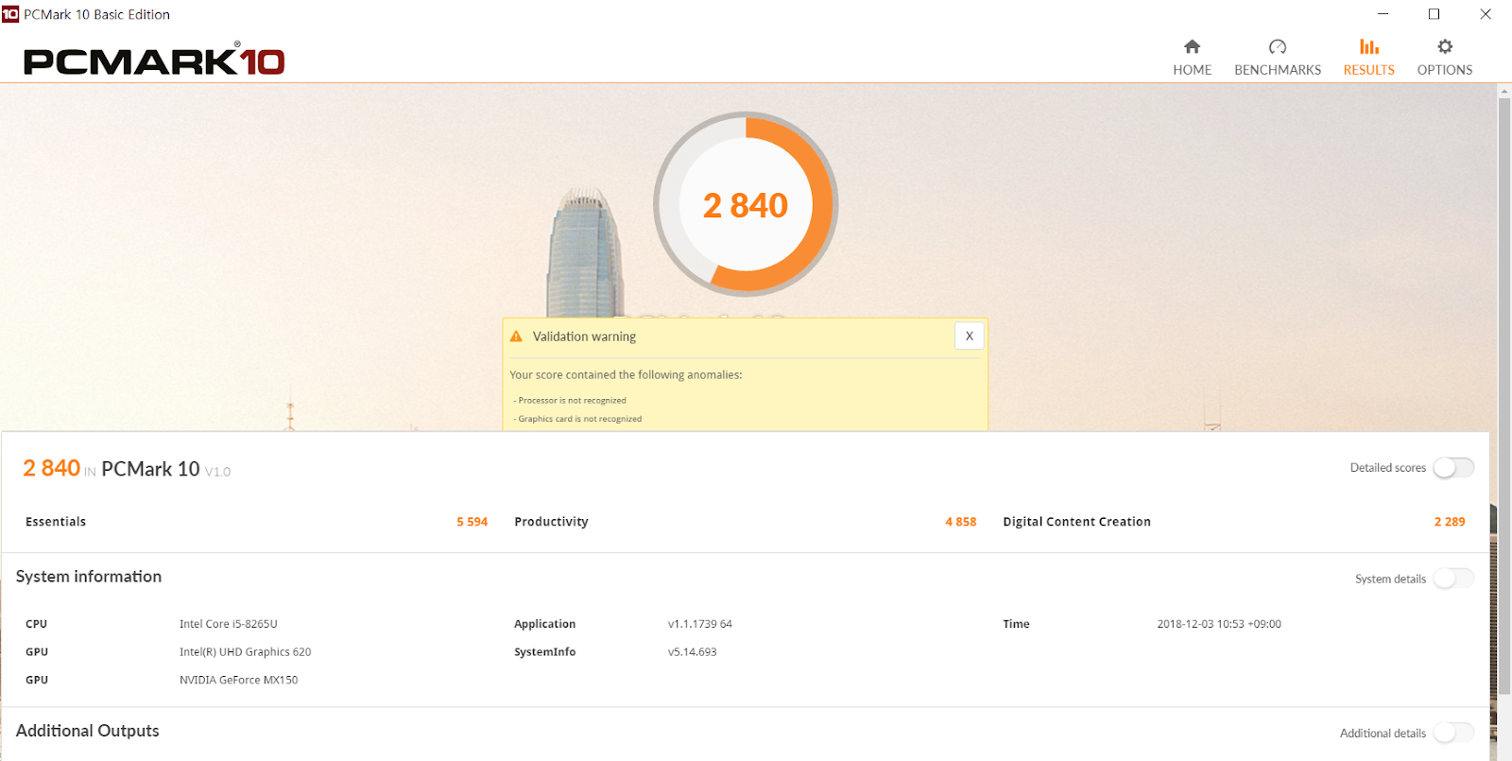Click the time 2018-12-03 10:53 +09:00
Viewport: 1512px width, 761px height.
coord(1219,624)
